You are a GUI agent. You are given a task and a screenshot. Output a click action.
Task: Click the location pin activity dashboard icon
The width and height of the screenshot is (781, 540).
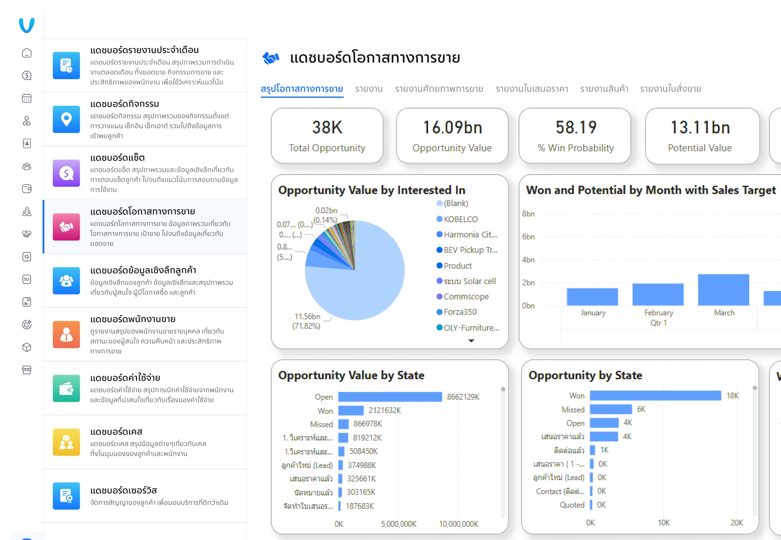pos(66,119)
